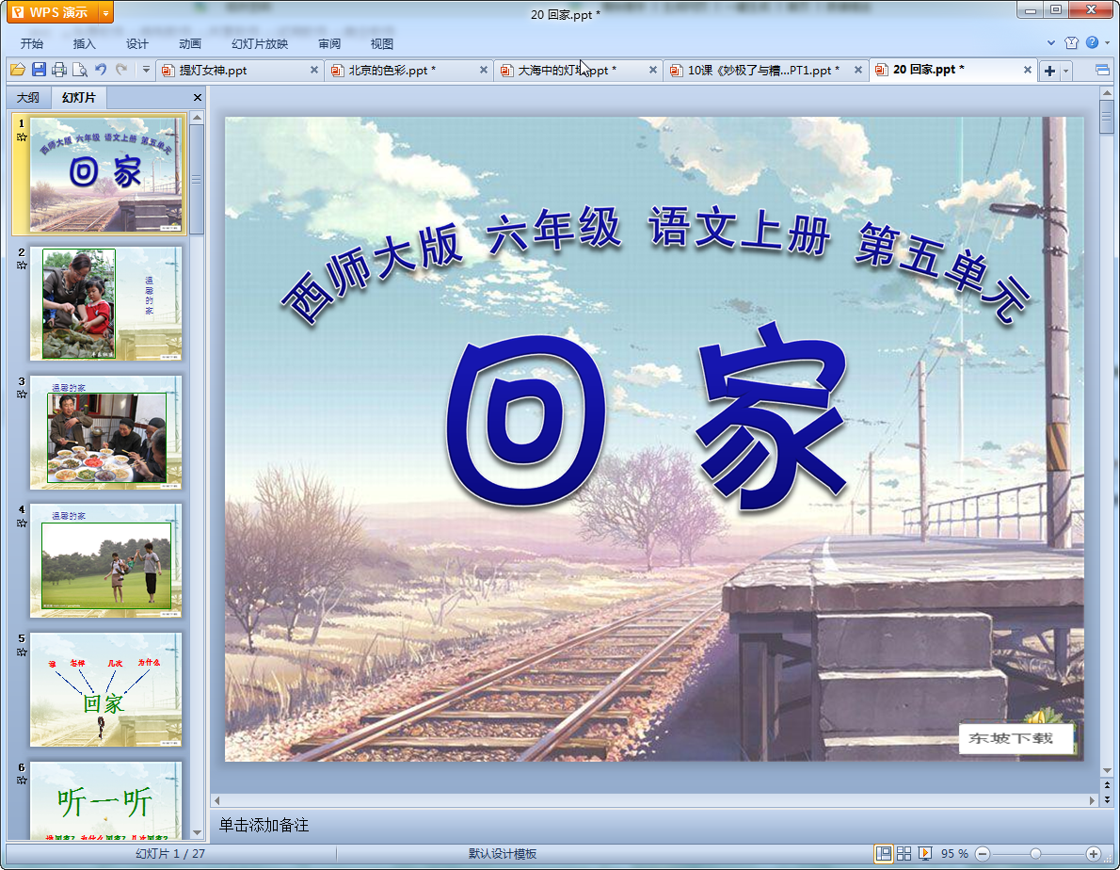Switch to the 北京的色彩.ppt document tab
The width and height of the screenshot is (1120, 870).
point(409,70)
